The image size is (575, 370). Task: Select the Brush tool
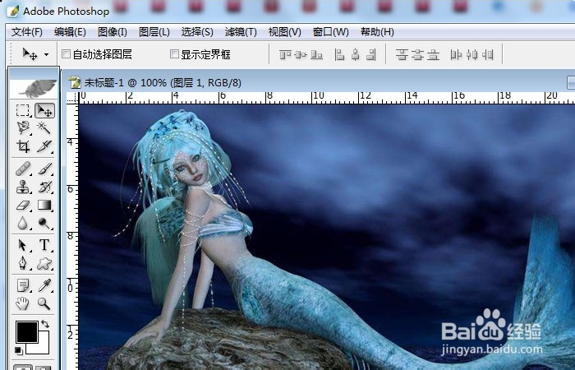point(44,169)
